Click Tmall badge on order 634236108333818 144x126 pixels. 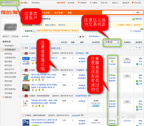pyautogui.click(x=26, y=96)
